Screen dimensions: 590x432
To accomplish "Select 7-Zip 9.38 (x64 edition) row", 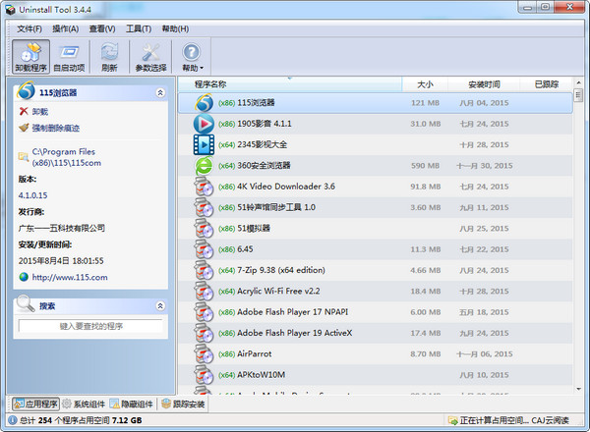I will coord(376,270).
